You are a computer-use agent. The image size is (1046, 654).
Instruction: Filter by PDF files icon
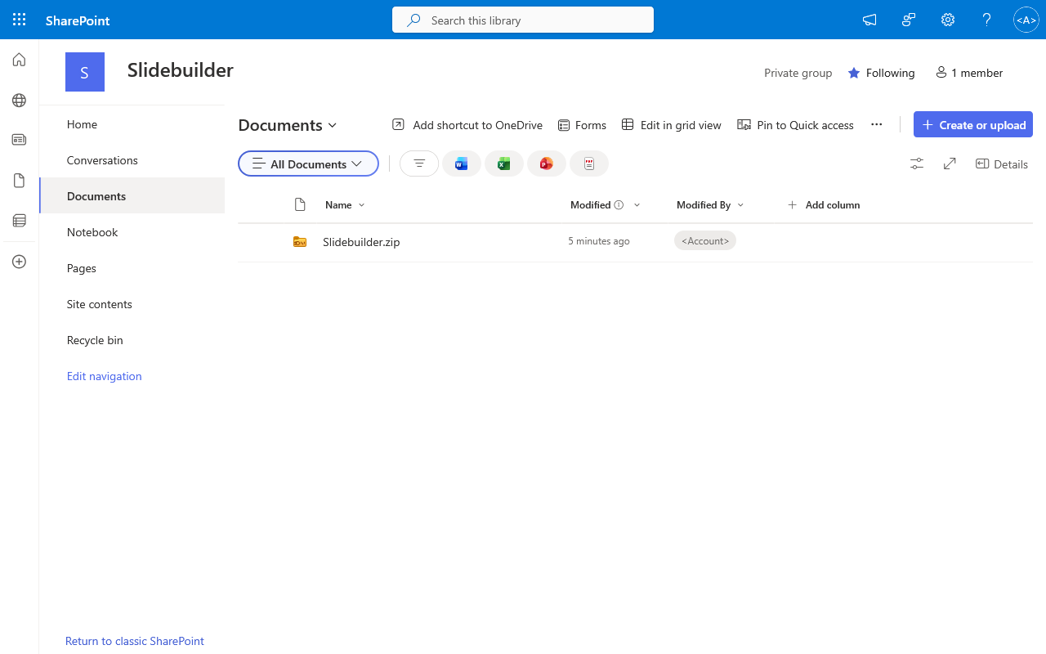589,163
